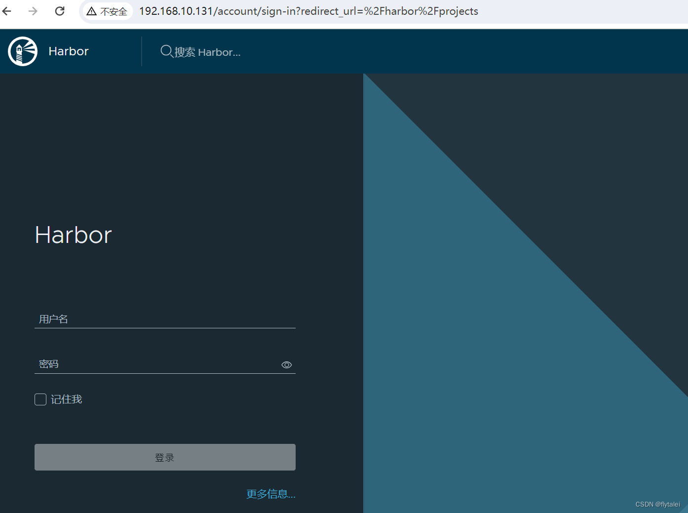
Task: Click the browser forward arrow
Action: [33, 11]
